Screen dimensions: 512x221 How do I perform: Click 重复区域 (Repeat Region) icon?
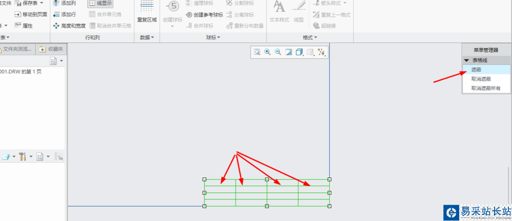[147, 6]
